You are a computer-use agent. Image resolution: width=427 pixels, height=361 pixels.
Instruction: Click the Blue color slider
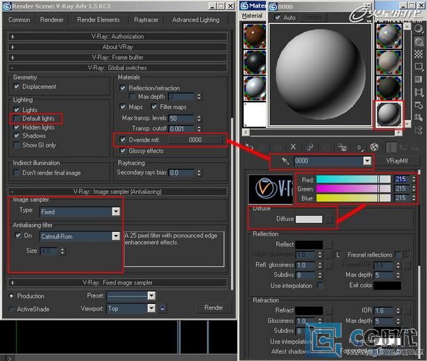353,198
